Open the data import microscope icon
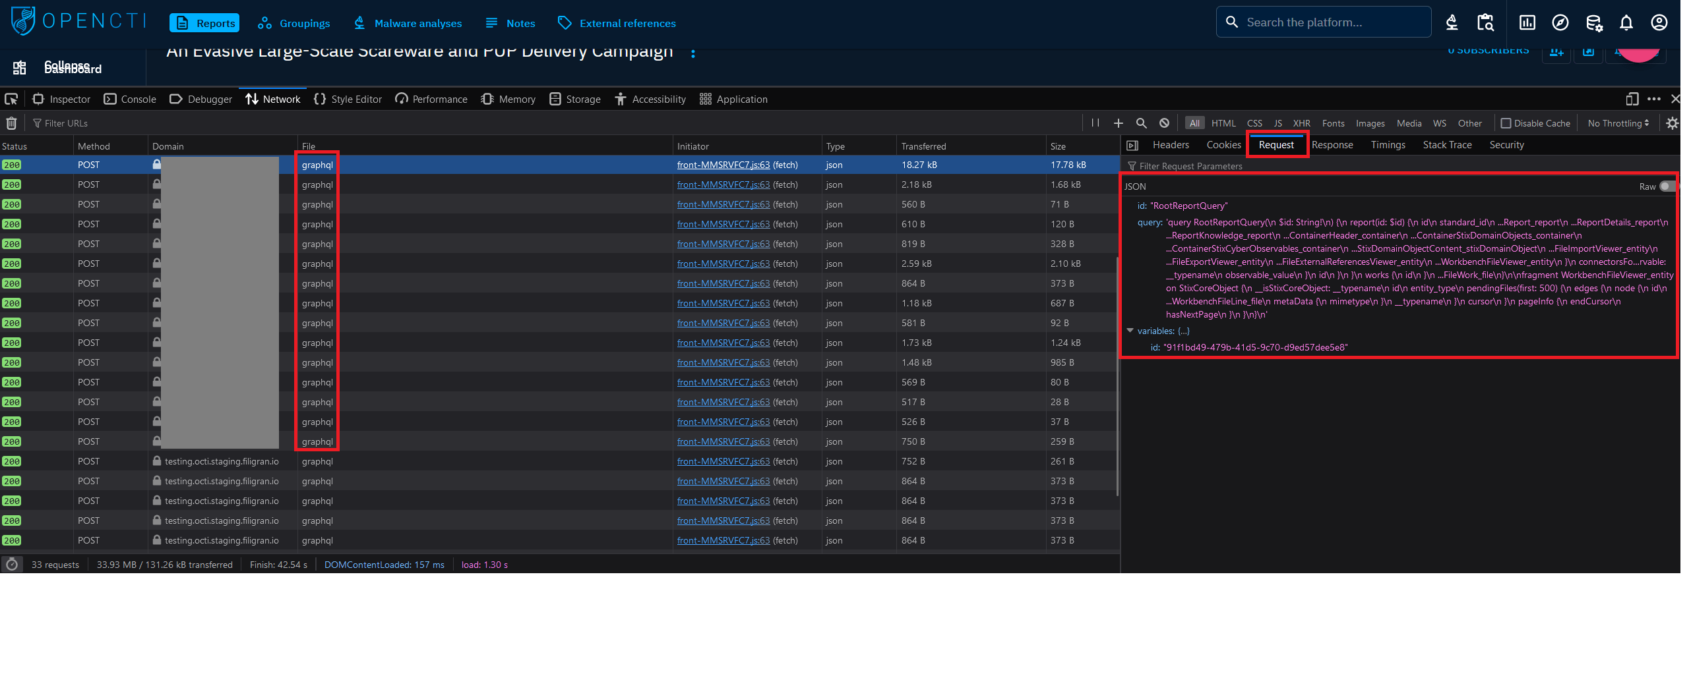Viewport: 1691px width, 674px height. tap(1452, 22)
